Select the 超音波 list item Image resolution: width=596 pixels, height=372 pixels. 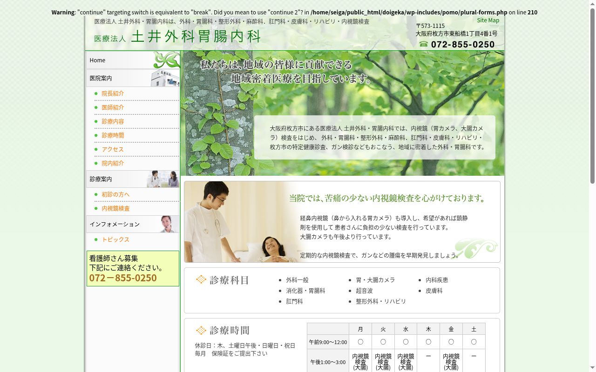(x=364, y=291)
